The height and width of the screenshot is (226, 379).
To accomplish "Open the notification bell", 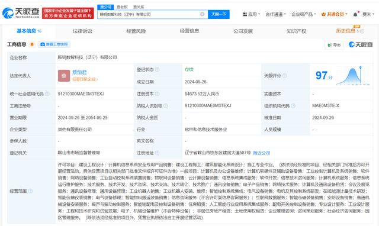I will tap(355, 14).
